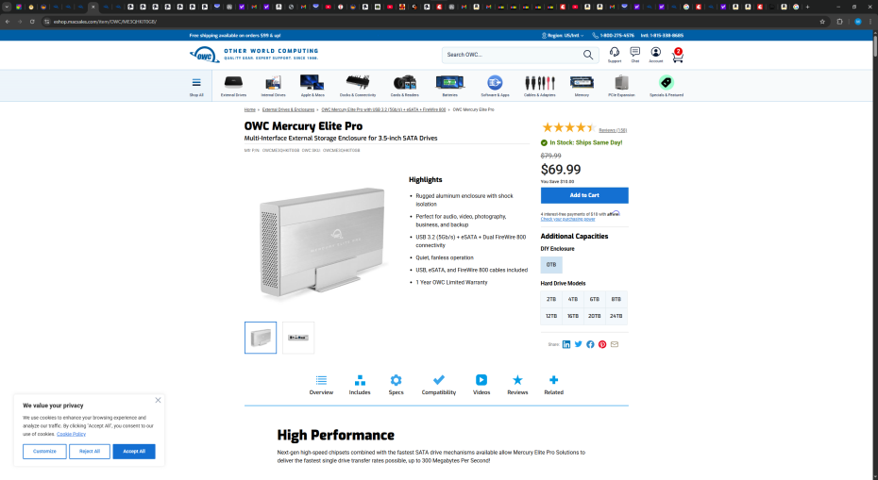Jump to the Compatibility tab
The image size is (878, 480).
[438, 385]
